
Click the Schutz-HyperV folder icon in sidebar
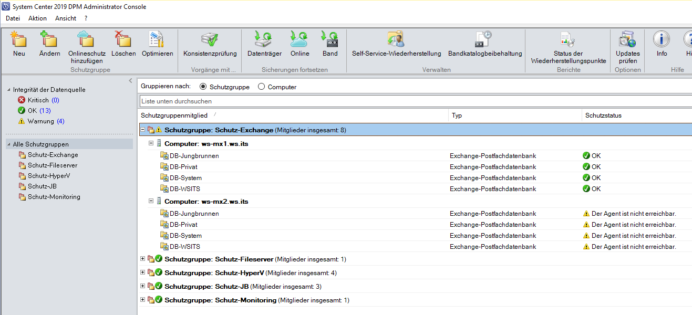tap(22, 176)
